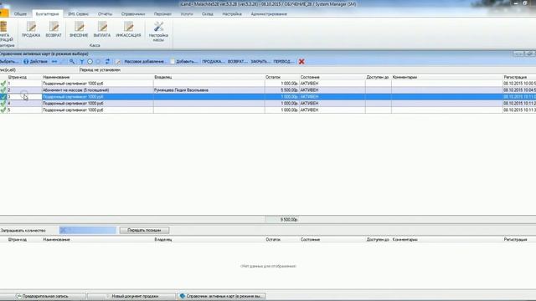This screenshot has height=301, width=536.
Task: Sort by the upper Наименование column header
Action: [98, 77]
